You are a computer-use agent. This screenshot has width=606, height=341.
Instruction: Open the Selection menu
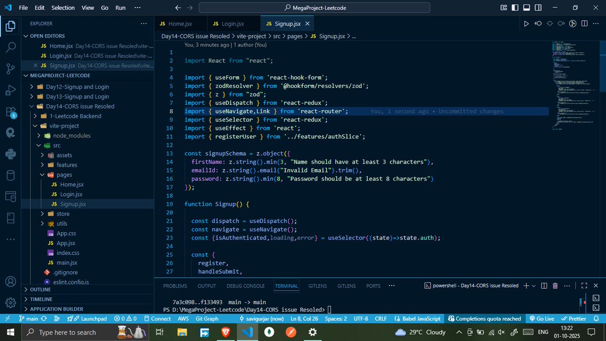click(x=63, y=8)
